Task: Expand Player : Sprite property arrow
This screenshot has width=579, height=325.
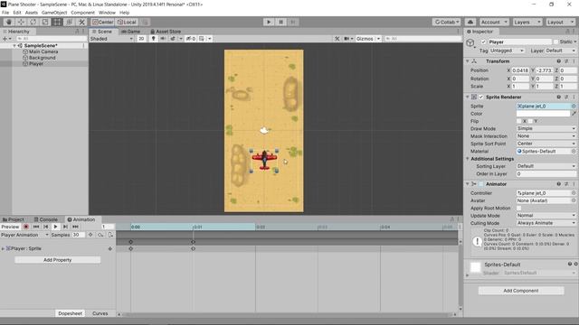Action: click(3, 249)
